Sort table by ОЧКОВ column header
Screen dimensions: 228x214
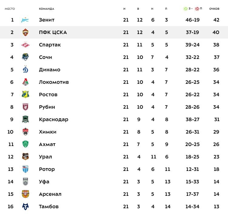pos(214,9)
